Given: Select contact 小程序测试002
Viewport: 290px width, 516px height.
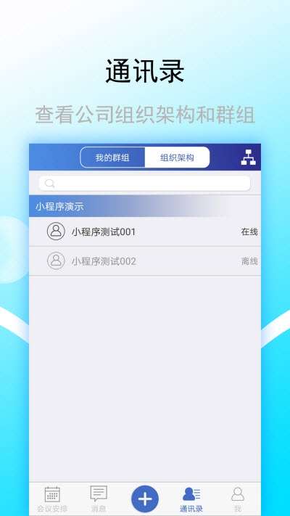Looking at the screenshot, I should 145,261.
